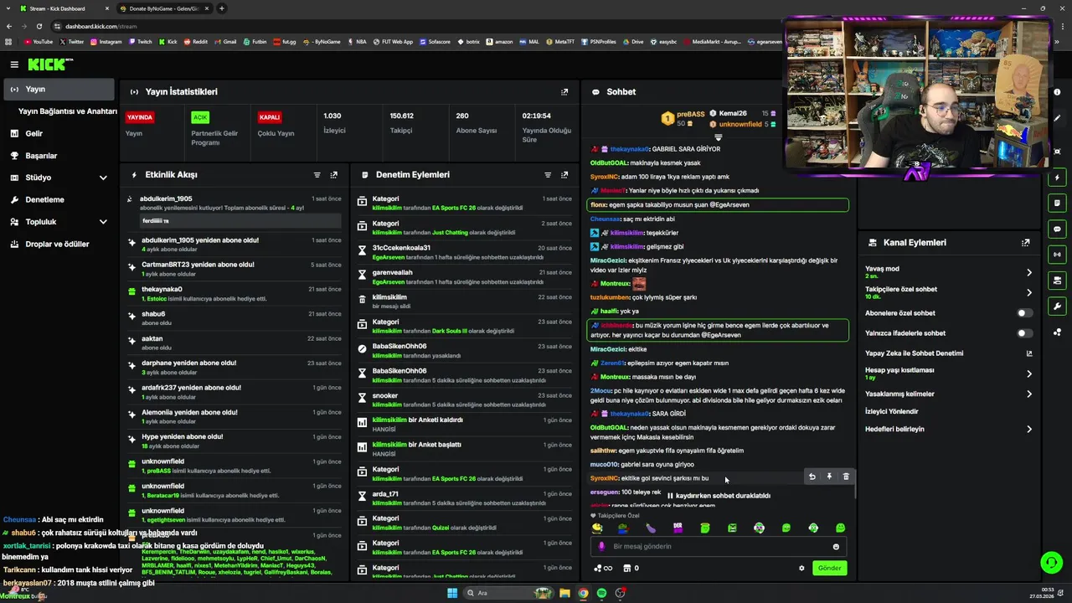Pin the hovered SyroxINC chat message
This screenshot has height=603, width=1072.
point(829,477)
